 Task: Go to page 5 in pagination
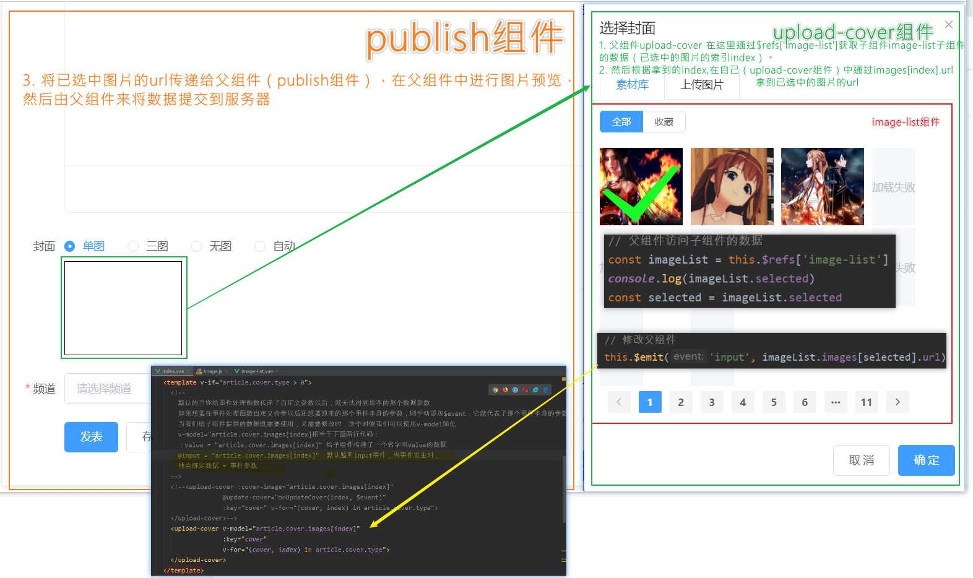774,402
